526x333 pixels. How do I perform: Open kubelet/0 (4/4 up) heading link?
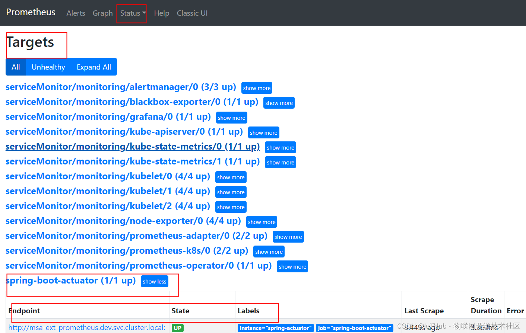coord(108,176)
